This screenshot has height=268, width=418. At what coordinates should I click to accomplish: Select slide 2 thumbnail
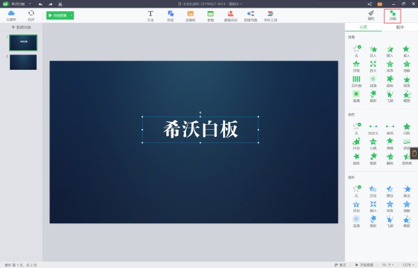click(23, 62)
